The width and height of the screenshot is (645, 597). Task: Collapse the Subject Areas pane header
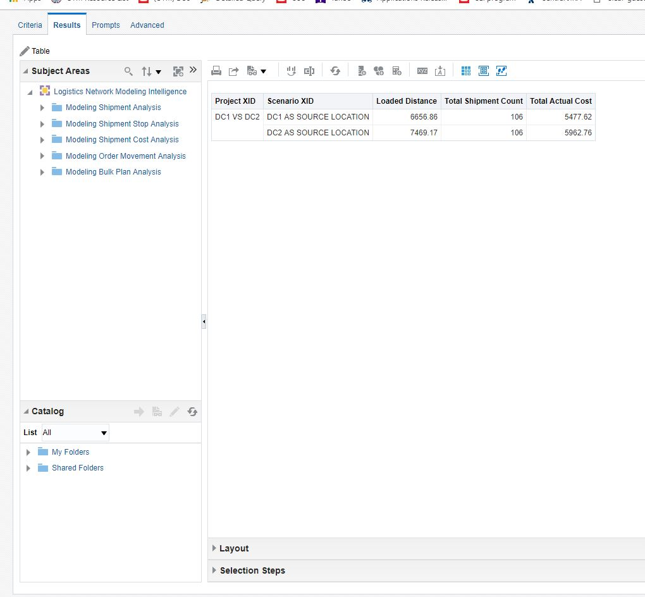pyautogui.click(x=25, y=71)
